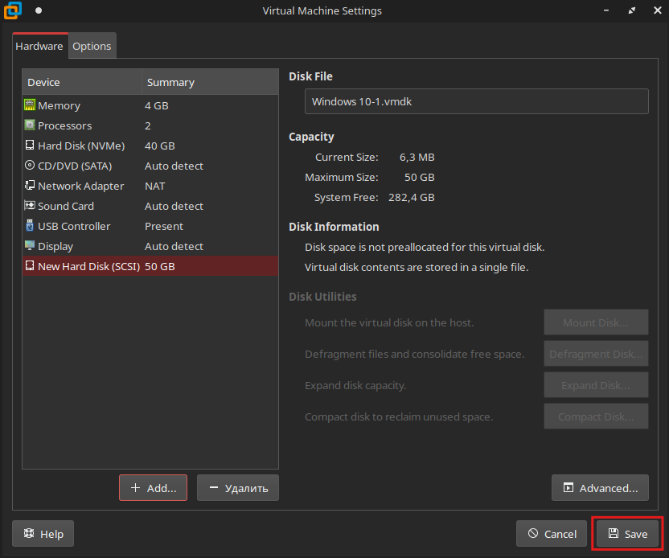This screenshot has height=558, width=669.
Task: Open the Help button
Action: pos(43,534)
